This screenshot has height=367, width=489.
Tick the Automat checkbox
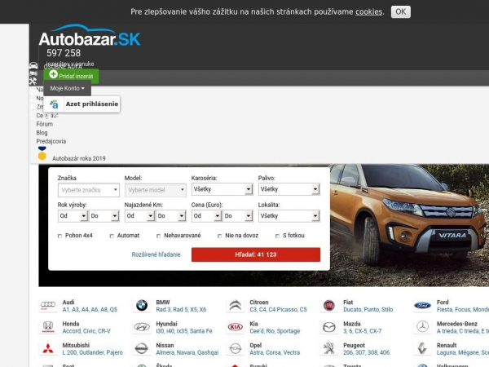tap(112, 236)
